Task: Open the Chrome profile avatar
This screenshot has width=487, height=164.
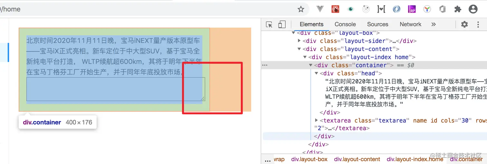Action: click(473, 9)
